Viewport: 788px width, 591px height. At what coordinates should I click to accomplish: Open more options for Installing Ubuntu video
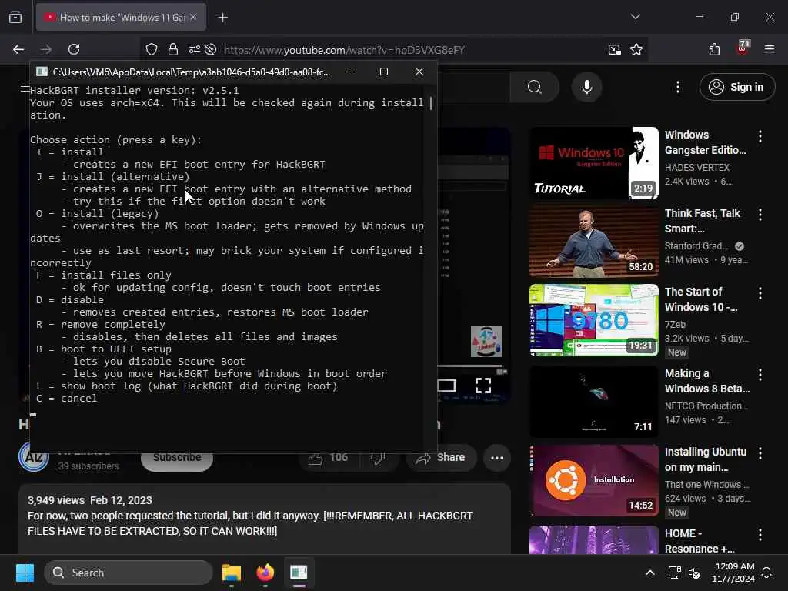pos(760,453)
